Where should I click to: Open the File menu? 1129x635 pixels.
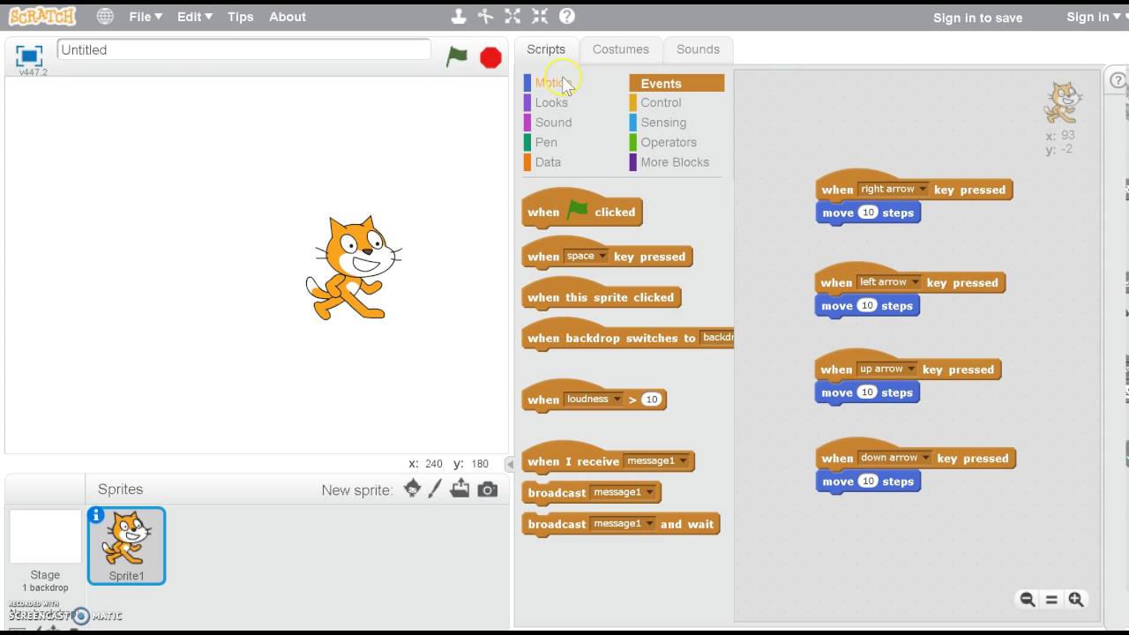(146, 17)
